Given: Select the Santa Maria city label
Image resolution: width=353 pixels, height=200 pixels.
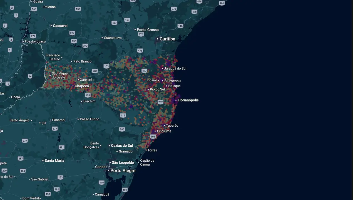Looking at the screenshot, I should point(54,161).
